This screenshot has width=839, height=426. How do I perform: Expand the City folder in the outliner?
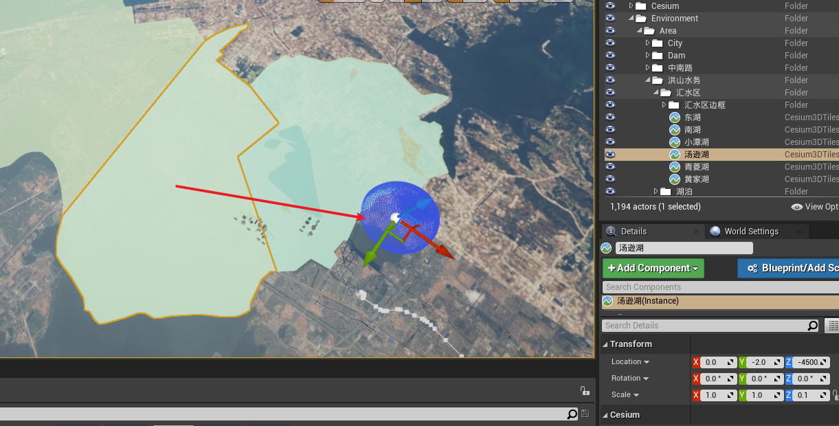[x=647, y=43]
